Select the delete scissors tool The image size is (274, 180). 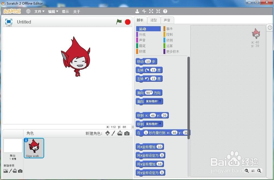[x=144, y=11]
